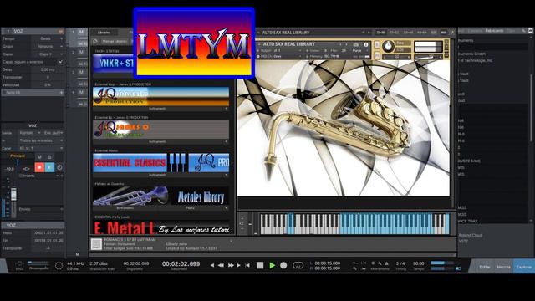Open the Todas las entradas input dropdown
Image resolution: width=535 pixels, height=301 pixels.
pos(41,140)
